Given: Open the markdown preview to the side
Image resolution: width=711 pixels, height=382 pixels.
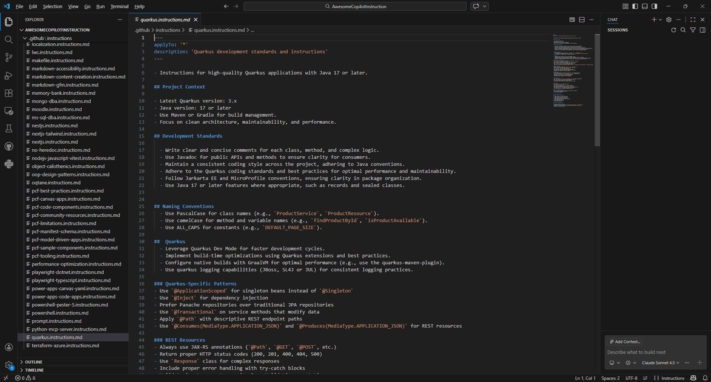Looking at the screenshot, I should pos(572,20).
